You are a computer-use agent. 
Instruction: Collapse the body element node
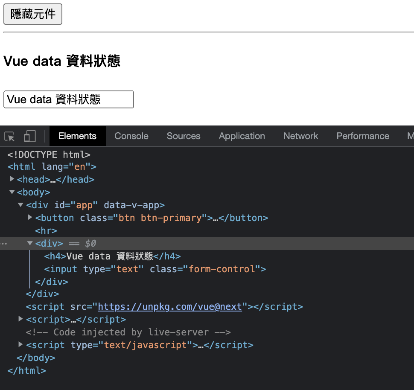[12, 192]
